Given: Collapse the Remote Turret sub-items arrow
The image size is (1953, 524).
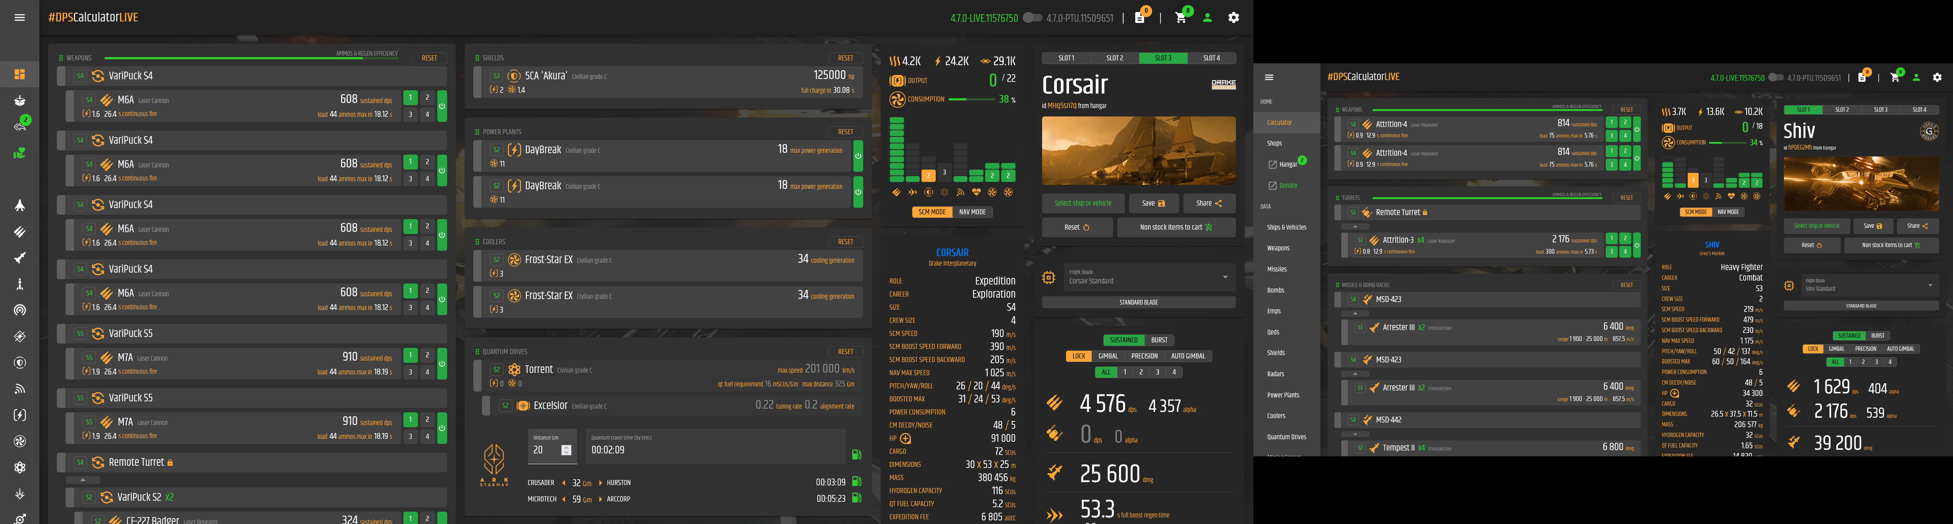Looking at the screenshot, I should pos(83,480).
